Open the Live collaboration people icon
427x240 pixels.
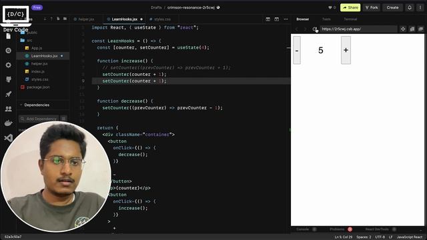click(8, 109)
